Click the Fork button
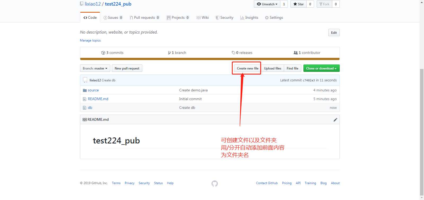This screenshot has height=200, width=424. pos(324,4)
